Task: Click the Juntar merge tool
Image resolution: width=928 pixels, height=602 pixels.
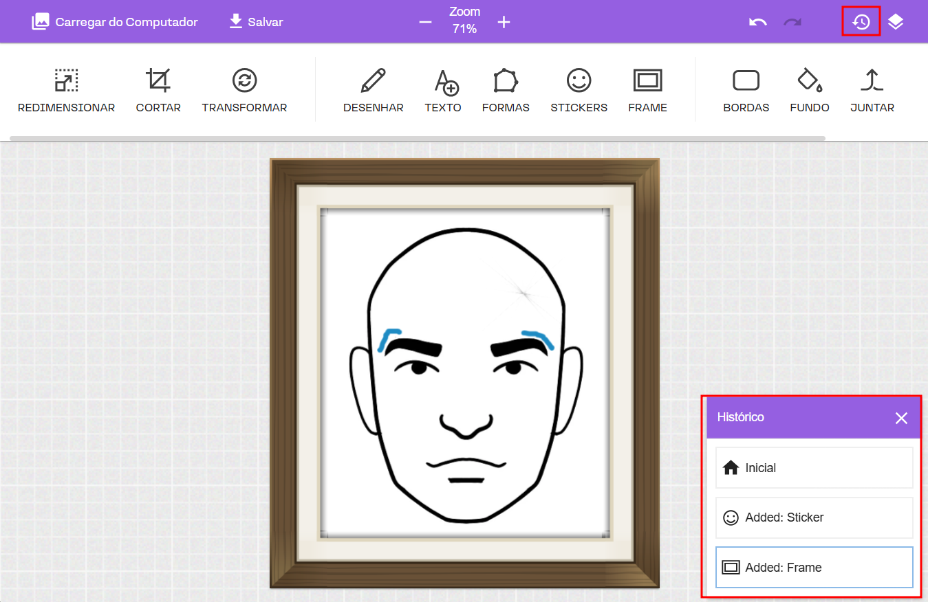Action: point(872,90)
